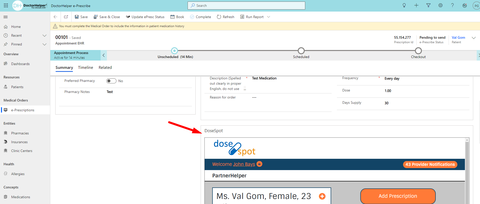Viewport: 480px width, 204px height.
Task: Click the Refresh command
Action: pos(226,17)
